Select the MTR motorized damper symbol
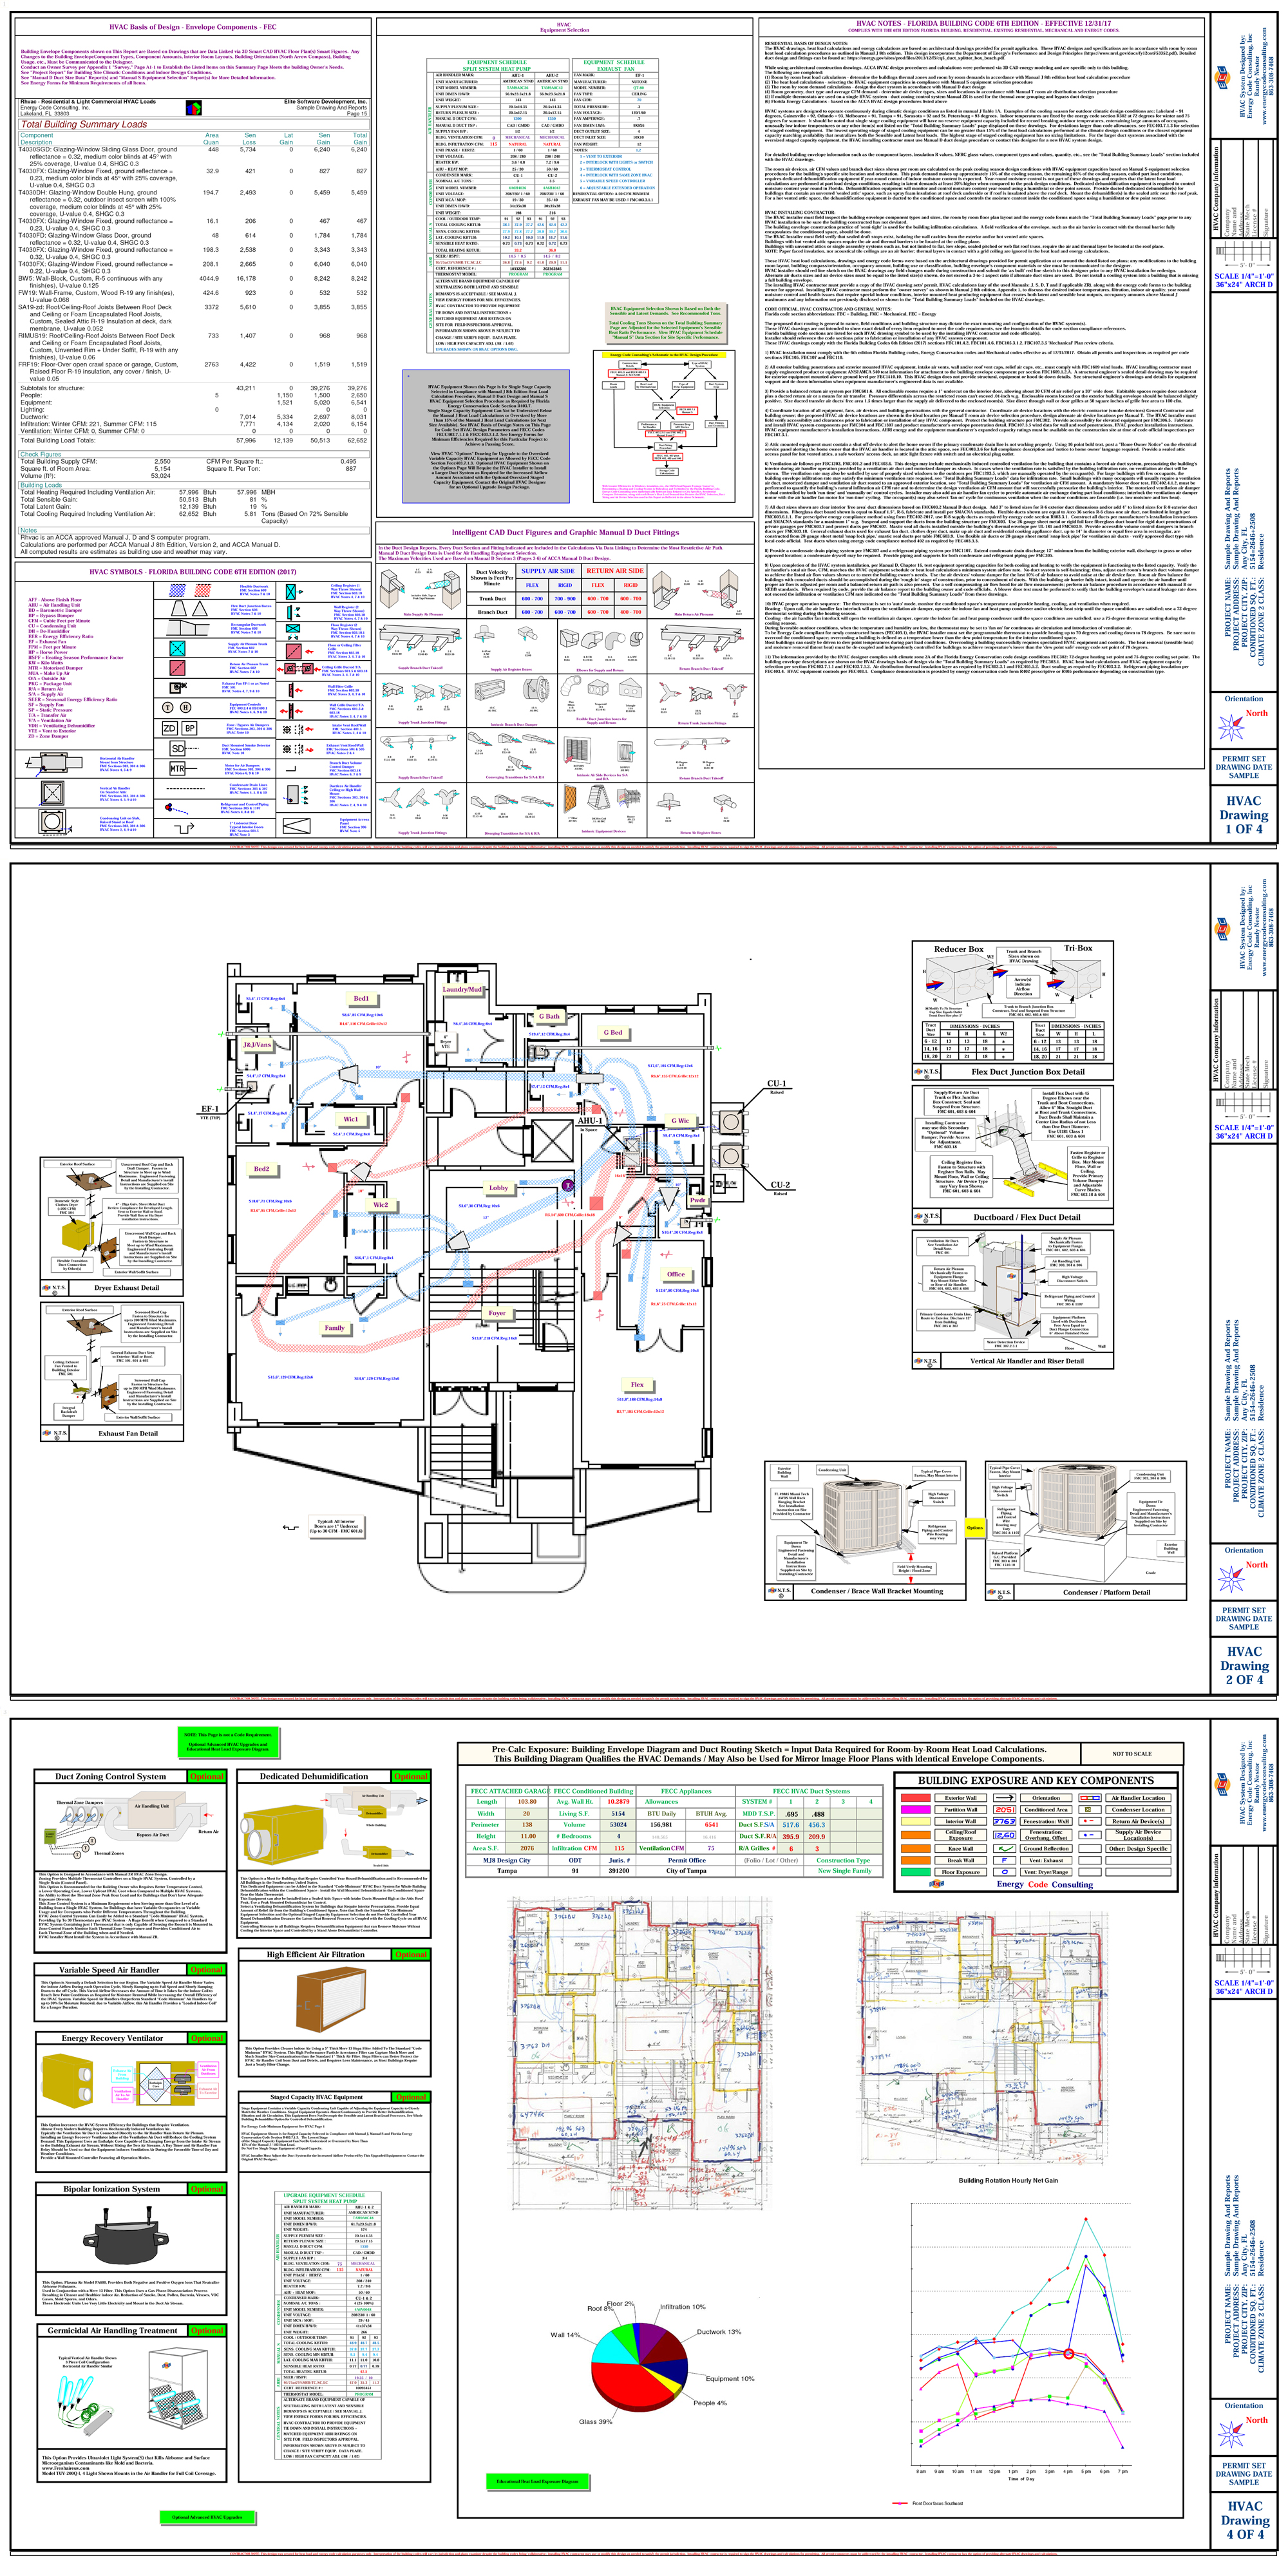The image size is (1288, 2576). click(177, 768)
